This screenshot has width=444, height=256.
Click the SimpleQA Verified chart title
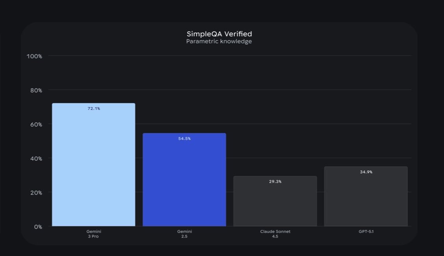click(x=219, y=34)
